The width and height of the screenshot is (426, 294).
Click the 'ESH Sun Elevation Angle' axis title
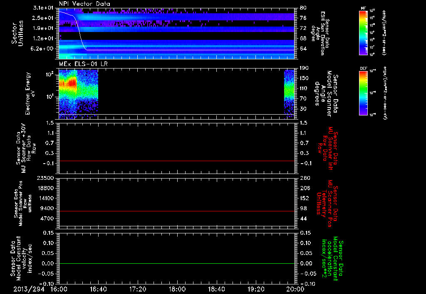319,33
